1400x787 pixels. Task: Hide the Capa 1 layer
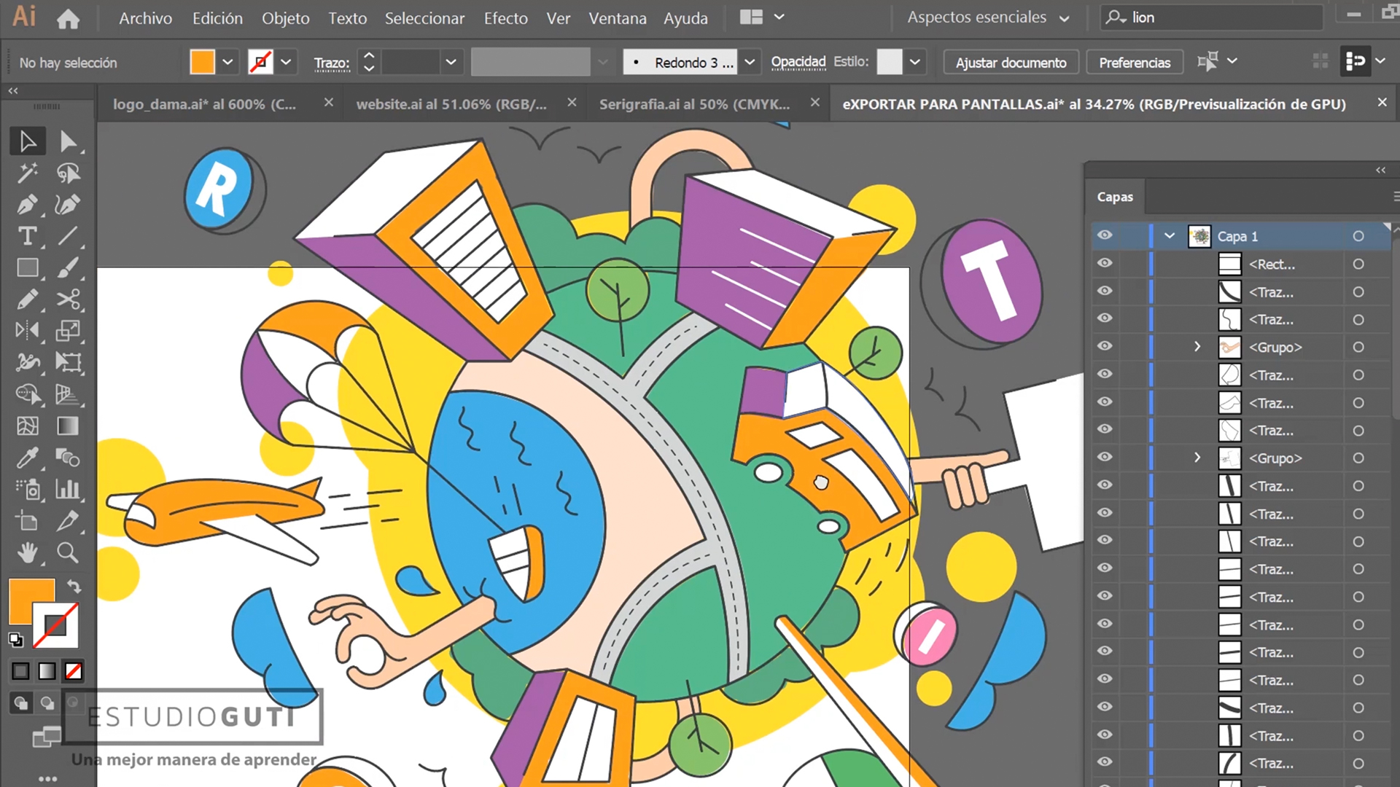point(1105,235)
